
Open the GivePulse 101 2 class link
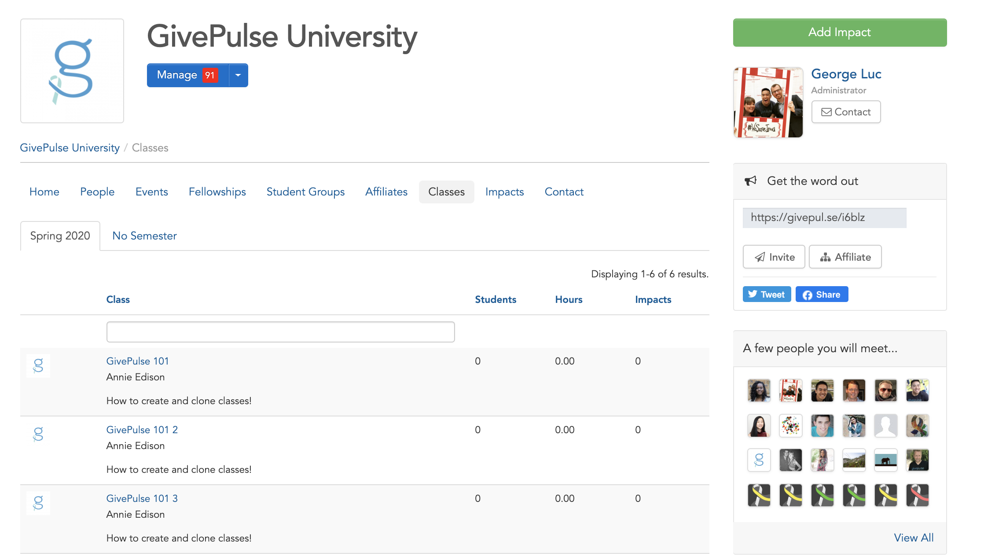142,430
